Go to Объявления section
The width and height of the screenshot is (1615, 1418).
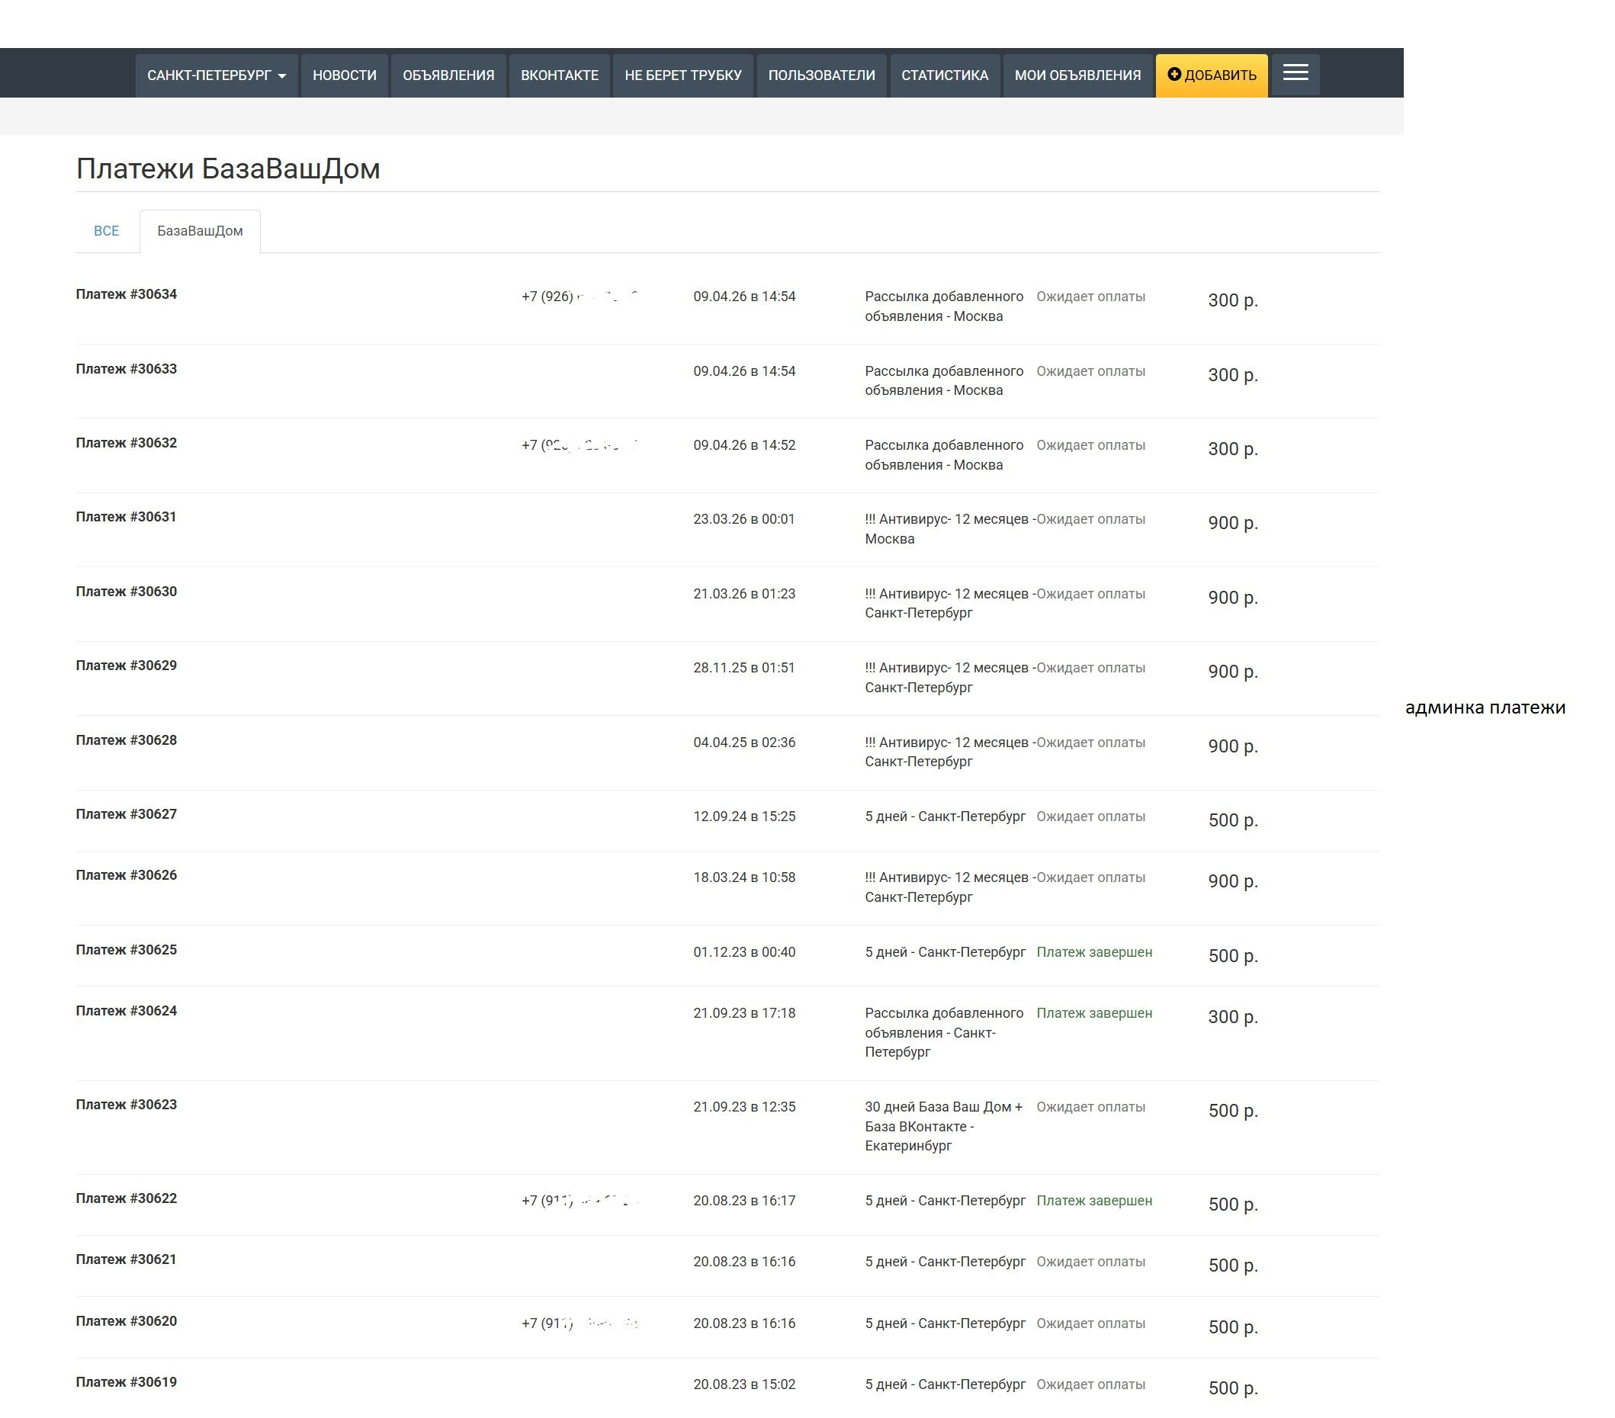pyautogui.click(x=448, y=75)
